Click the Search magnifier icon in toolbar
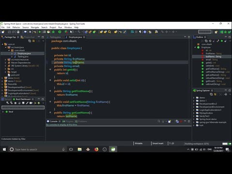232x174 pixels. pyautogui.click(x=110, y=32)
